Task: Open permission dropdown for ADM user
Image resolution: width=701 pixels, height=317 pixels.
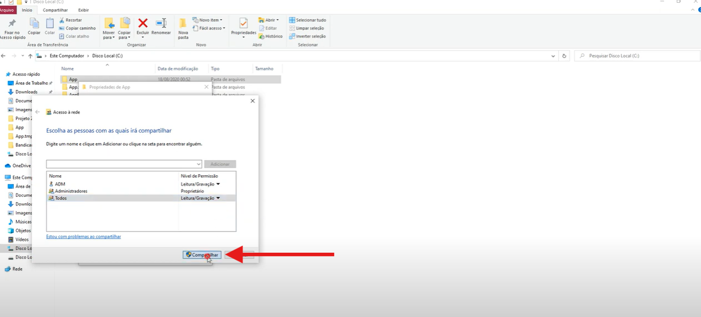Action: pos(218,184)
